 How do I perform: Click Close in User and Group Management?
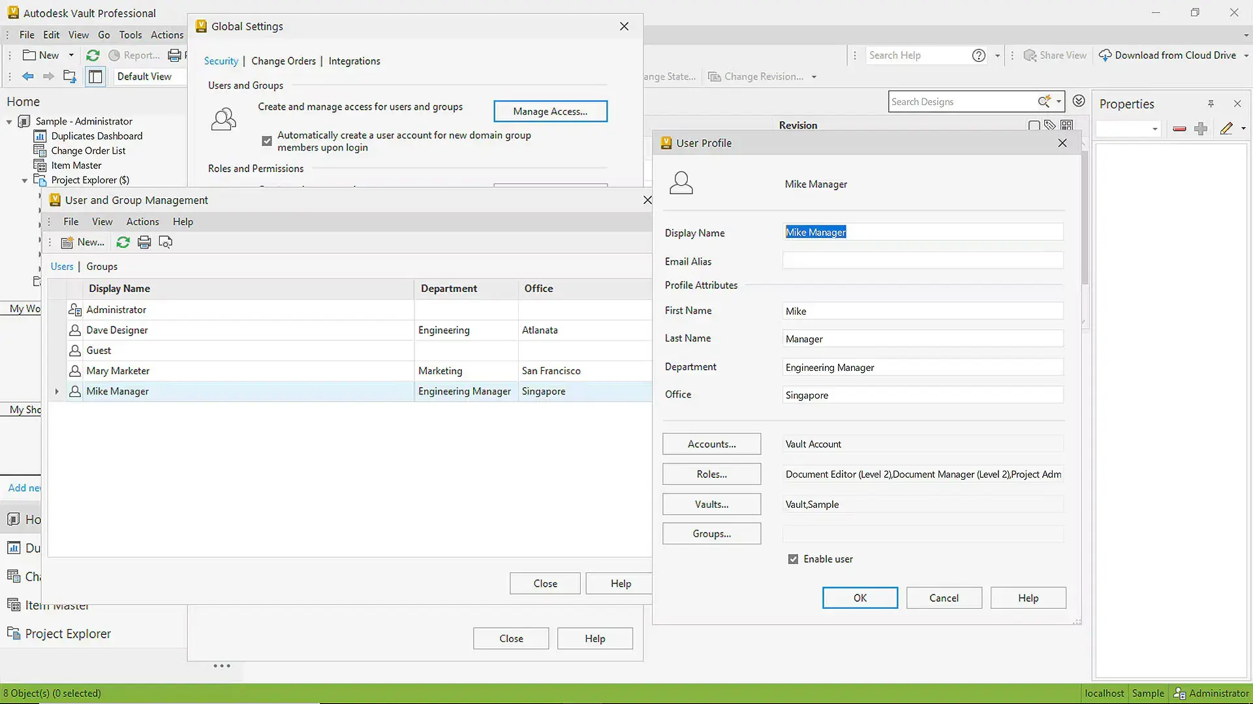pos(545,584)
